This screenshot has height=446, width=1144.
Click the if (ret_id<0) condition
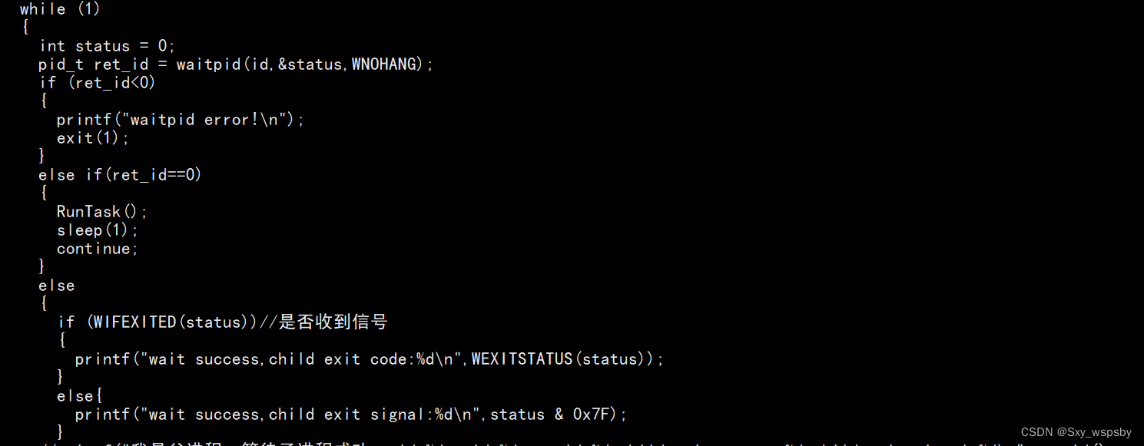click(x=98, y=83)
